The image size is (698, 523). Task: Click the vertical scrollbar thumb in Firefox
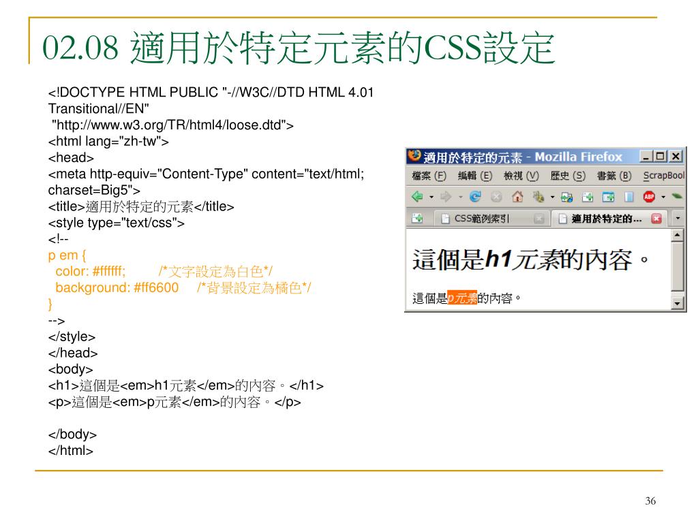(677, 266)
